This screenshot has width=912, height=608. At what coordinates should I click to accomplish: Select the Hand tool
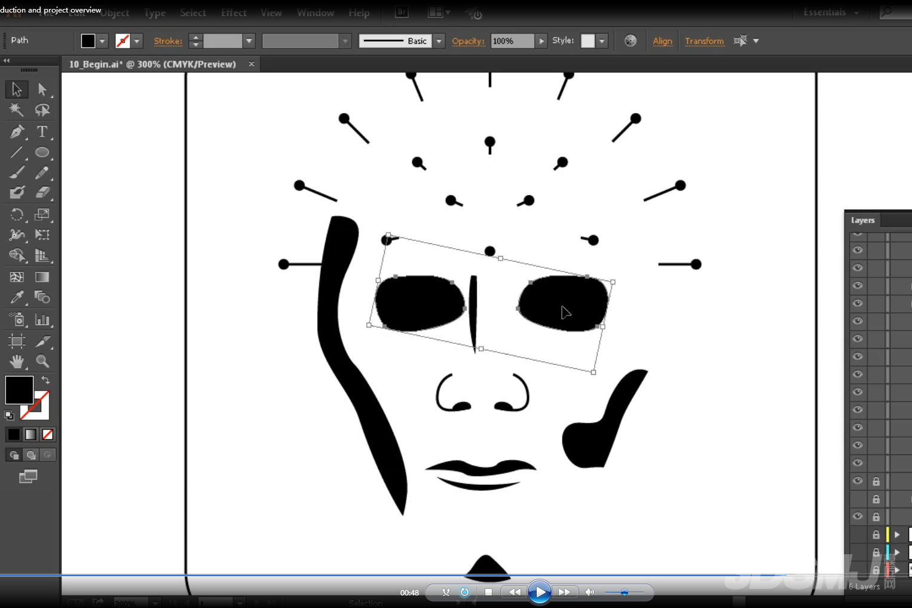pos(17,361)
